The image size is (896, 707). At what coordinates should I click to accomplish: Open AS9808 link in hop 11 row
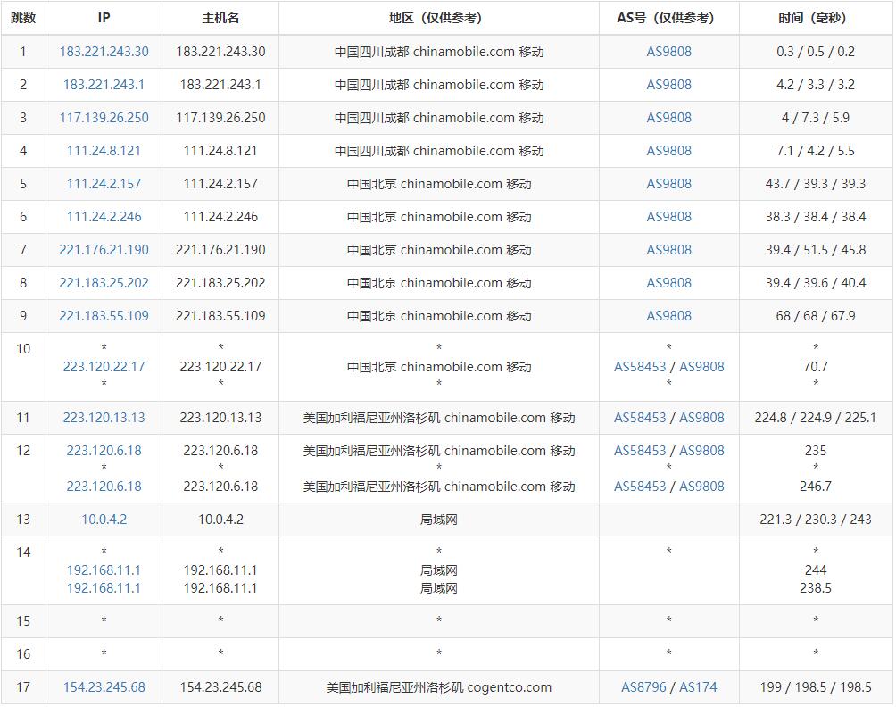tap(701, 418)
